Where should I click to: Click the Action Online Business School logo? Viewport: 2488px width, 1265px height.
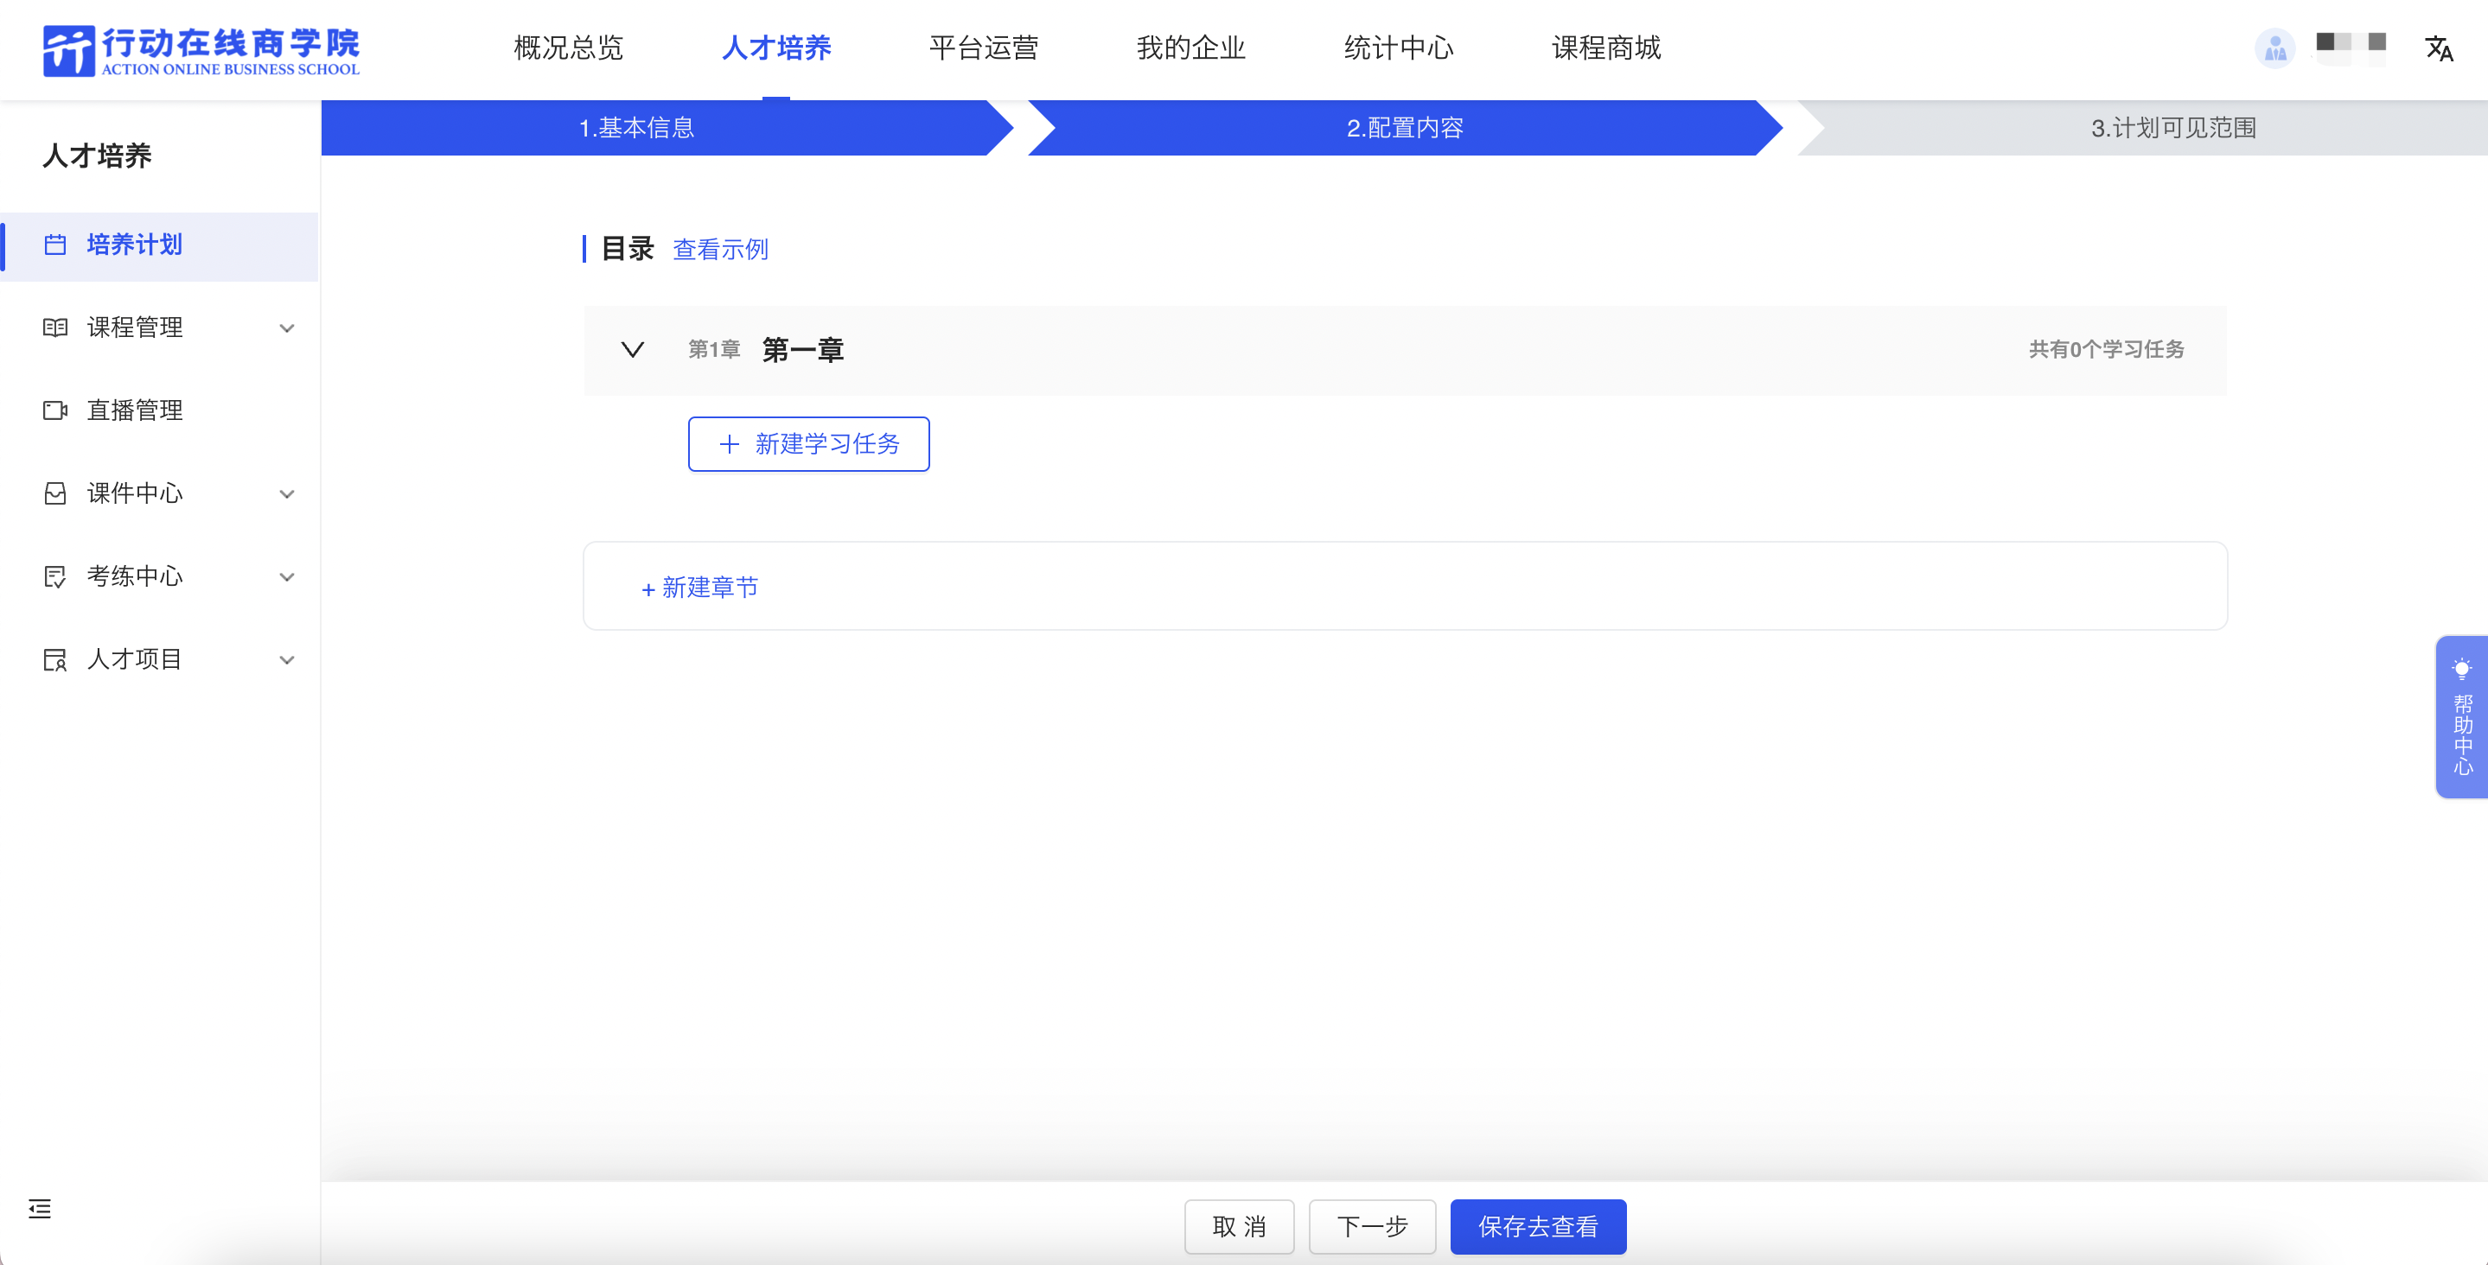201,50
